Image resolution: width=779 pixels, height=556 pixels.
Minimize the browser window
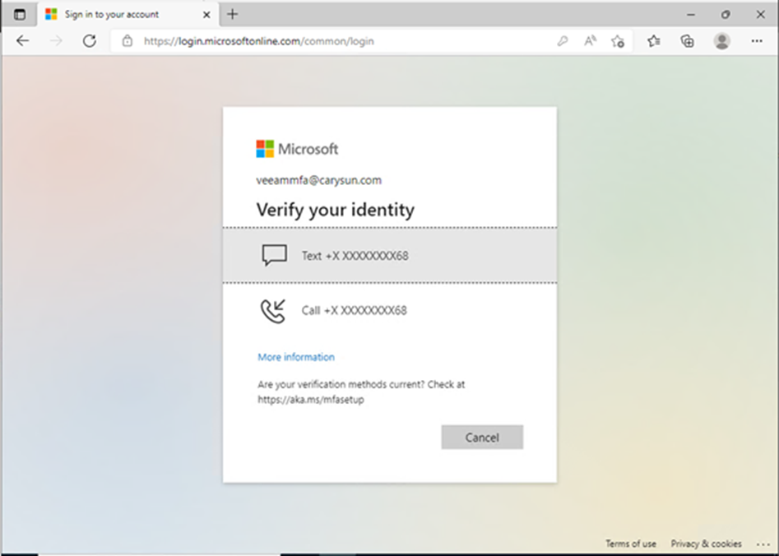690,15
